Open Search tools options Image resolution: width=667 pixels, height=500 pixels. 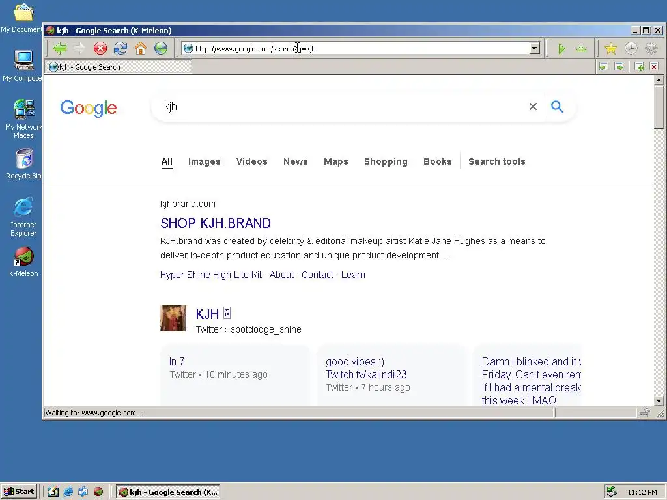497,161
